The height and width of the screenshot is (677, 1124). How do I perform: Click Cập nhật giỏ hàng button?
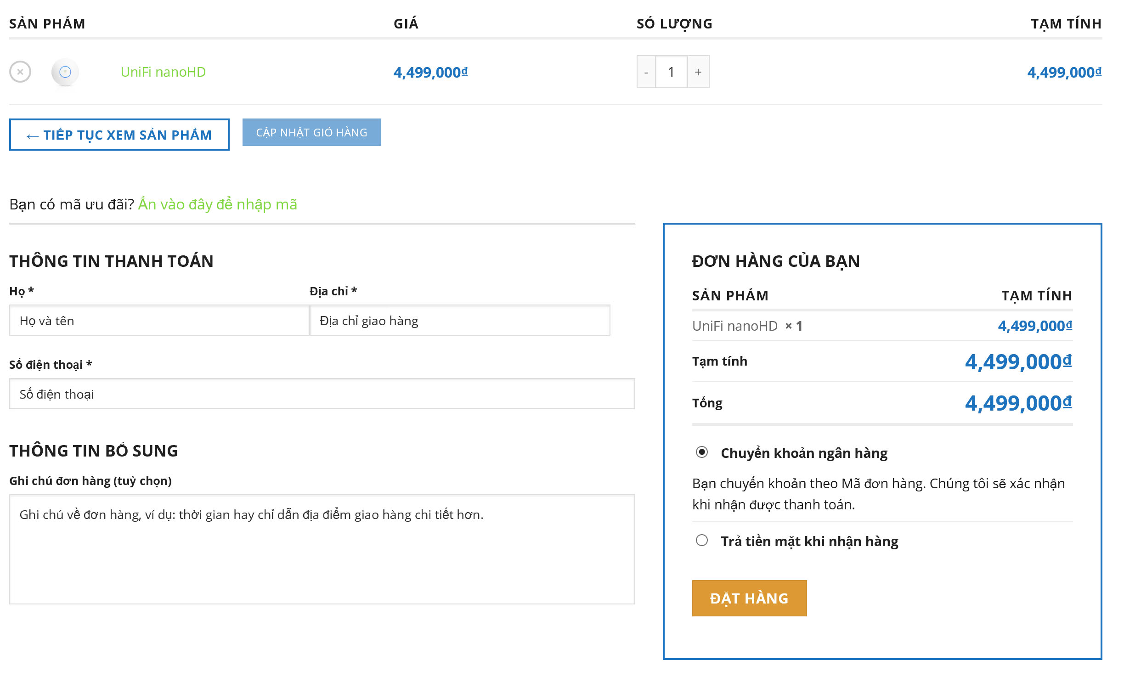point(311,132)
